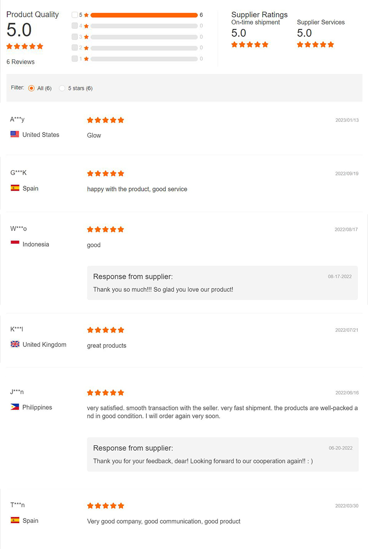Image resolution: width=368 pixels, height=549 pixels.
Task: Check the 4 star filter checkbox
Action: (x=75, y=26)
